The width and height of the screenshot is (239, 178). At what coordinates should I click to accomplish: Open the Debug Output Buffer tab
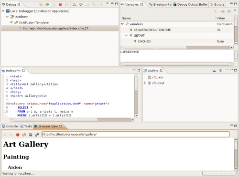[x=191, y=4]
